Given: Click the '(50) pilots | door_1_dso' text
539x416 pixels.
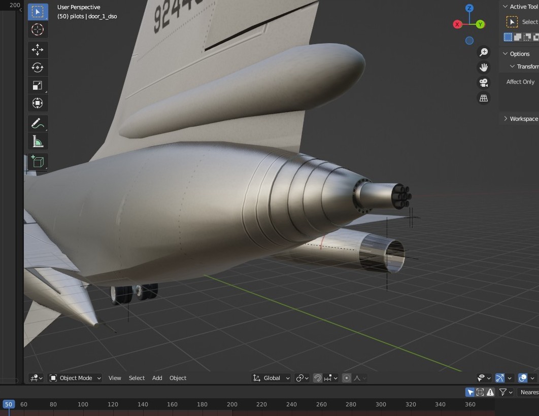Looking at the screenshot, I should 87,16.
